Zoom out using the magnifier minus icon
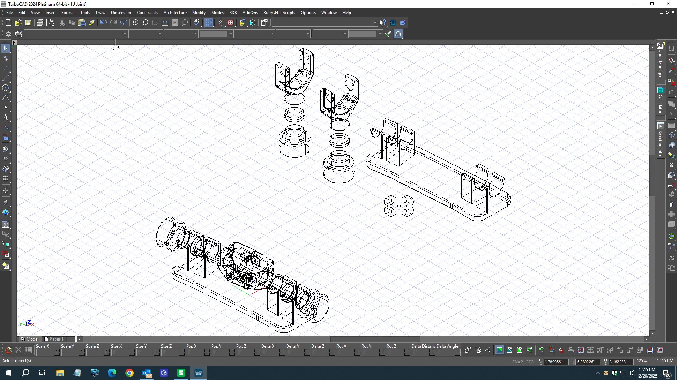 (x=145, y=23)
